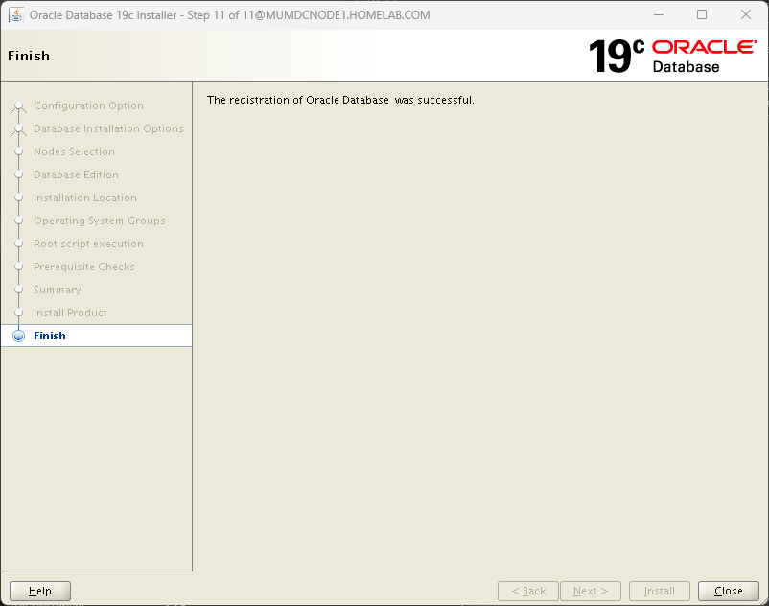Select the Installation Location step

(85, 198)
